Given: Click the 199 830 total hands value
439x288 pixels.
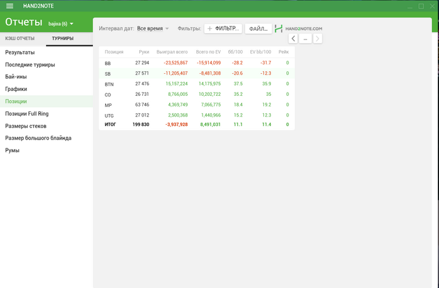Looking at the screenshot, I should (141, 125).
